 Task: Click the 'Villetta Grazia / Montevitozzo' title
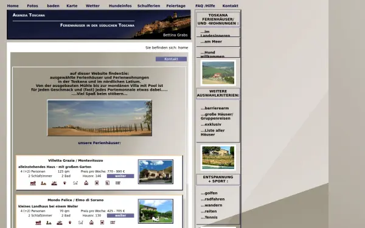click(x=75, y=161)
